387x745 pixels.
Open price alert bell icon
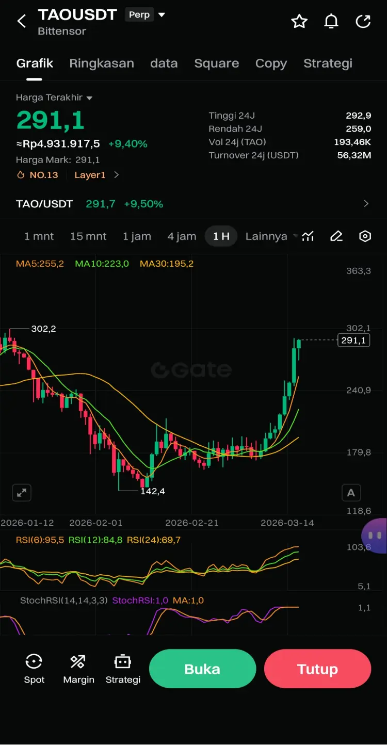pyautogui.click(x=331, y=21)
